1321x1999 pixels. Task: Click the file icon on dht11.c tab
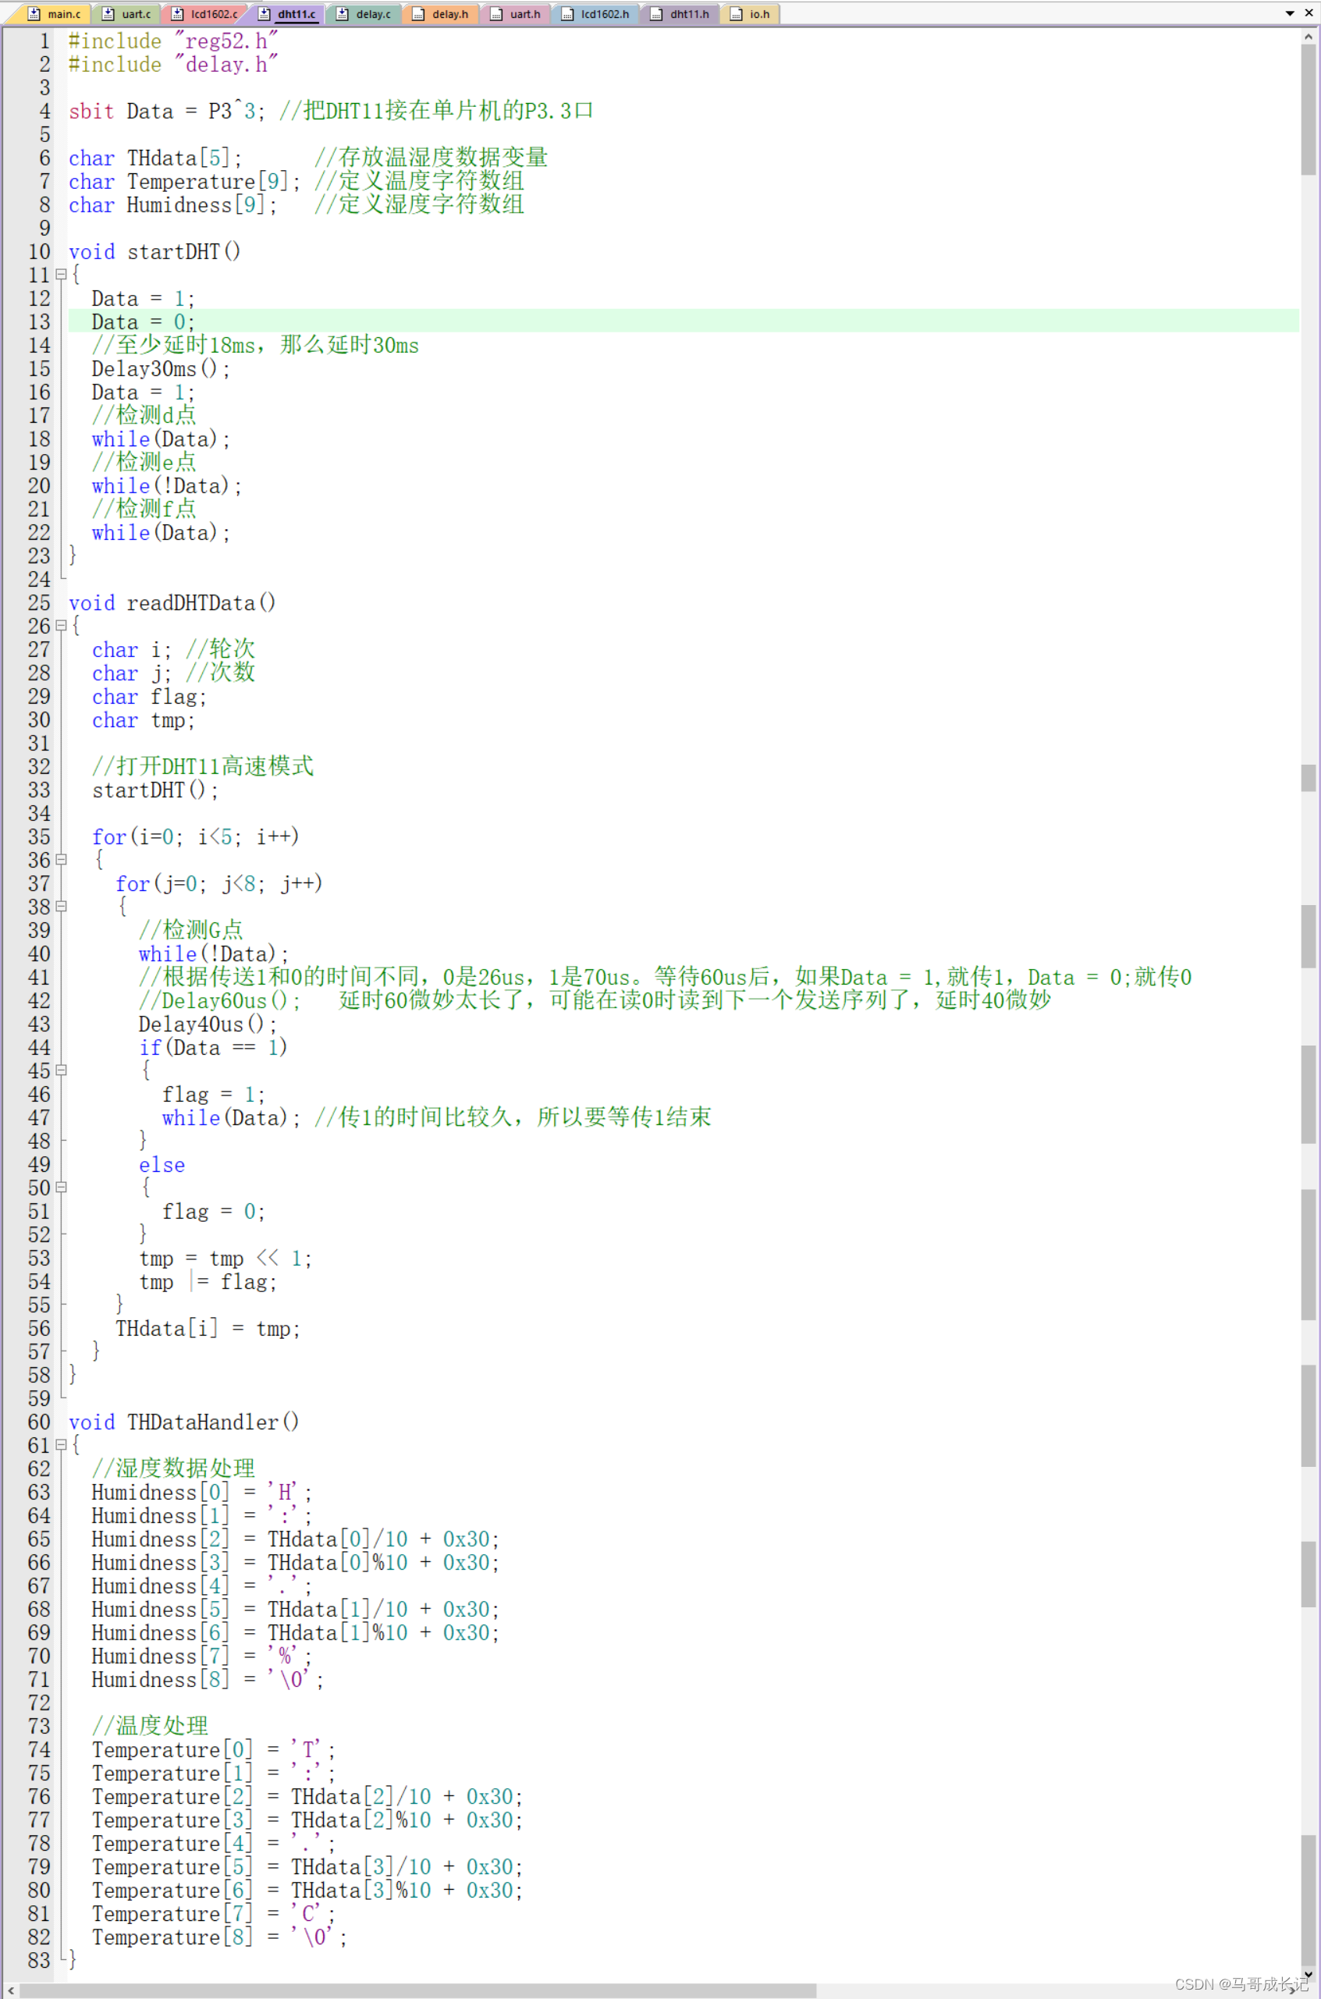coord(264,13)
